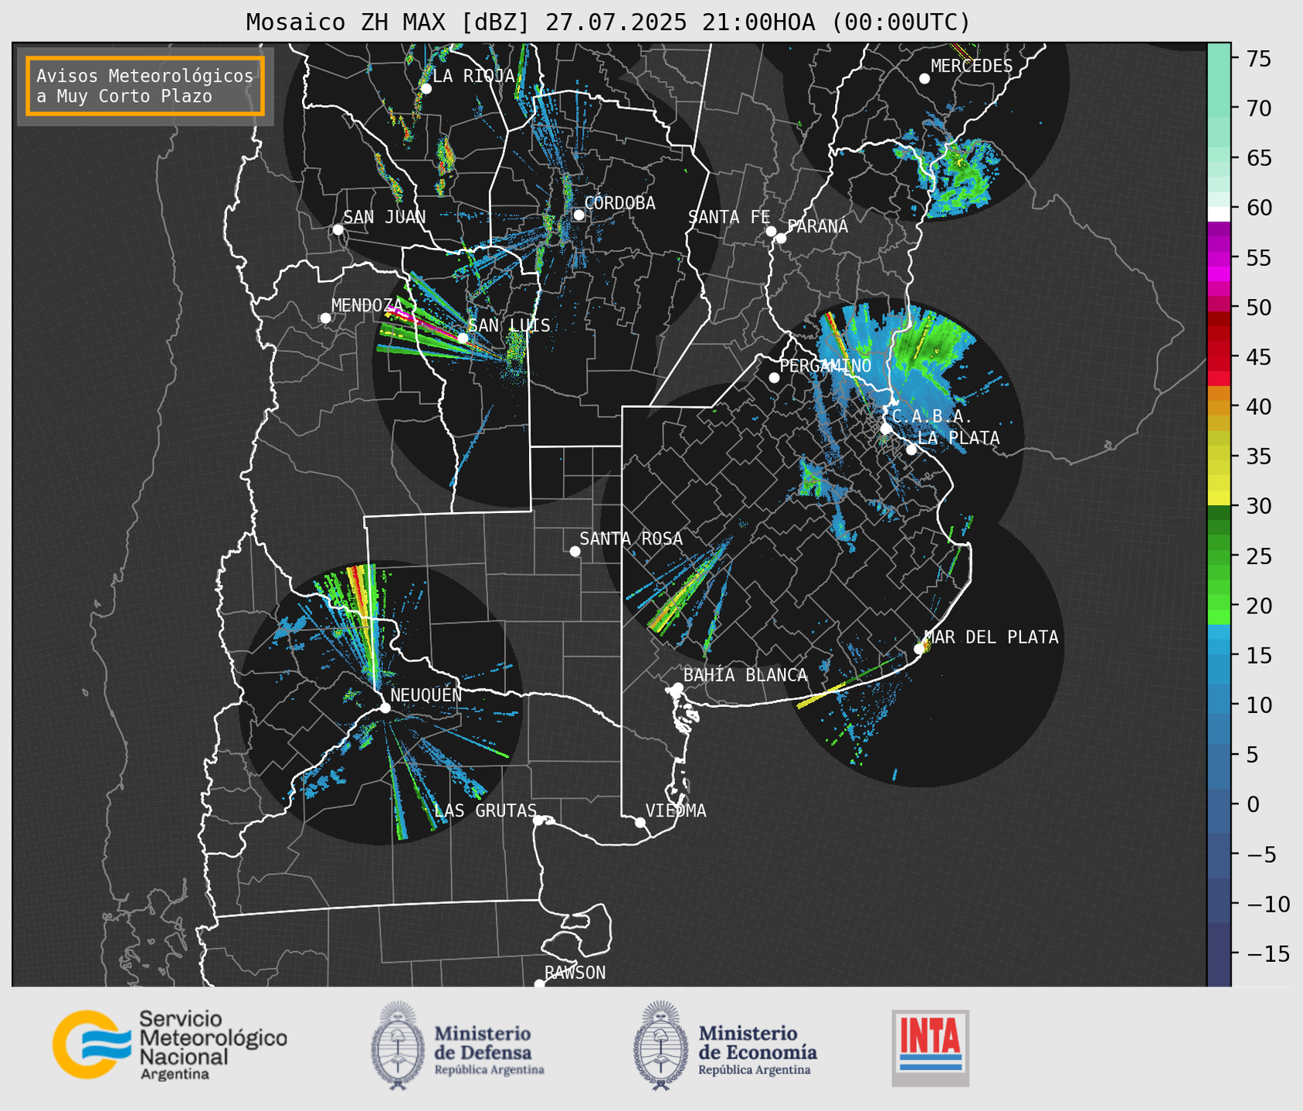Click the NEUQUÉN label text
Viewport: 1303px width, 1111px height.
pyautogui.click(x=426, y=695)
